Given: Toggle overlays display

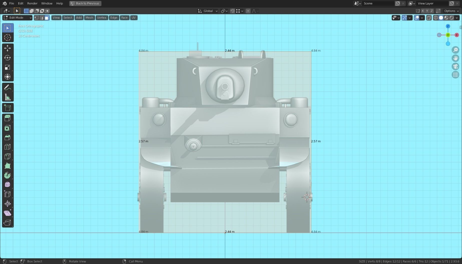Looking at the screenshot, I should (x=416, y=17).
